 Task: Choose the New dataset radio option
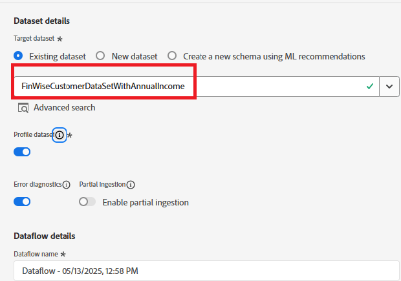(x=100, y=56)
